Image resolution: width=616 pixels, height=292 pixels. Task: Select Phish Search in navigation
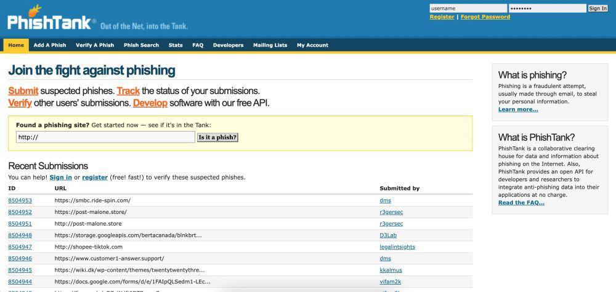click(x=142, y=45)
